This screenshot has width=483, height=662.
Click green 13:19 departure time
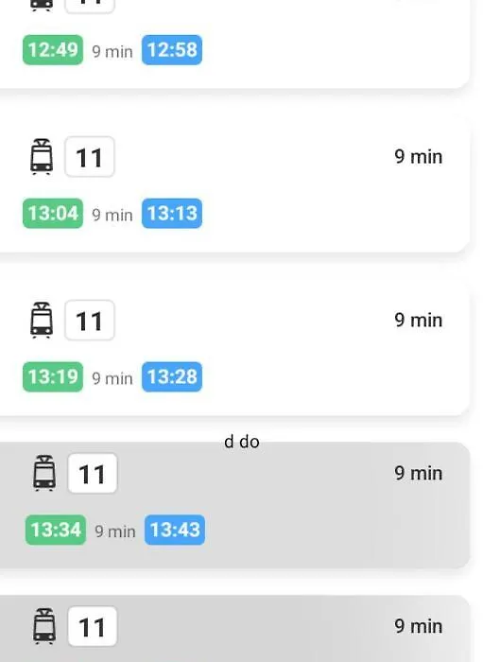pyautogui.click(x=53, y=376)
